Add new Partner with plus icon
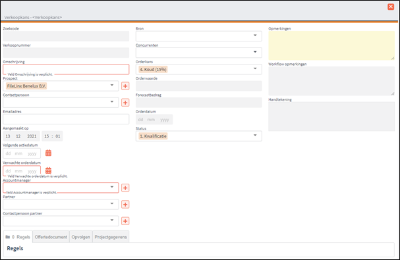 pyautogui.click(x=125, y=205)
